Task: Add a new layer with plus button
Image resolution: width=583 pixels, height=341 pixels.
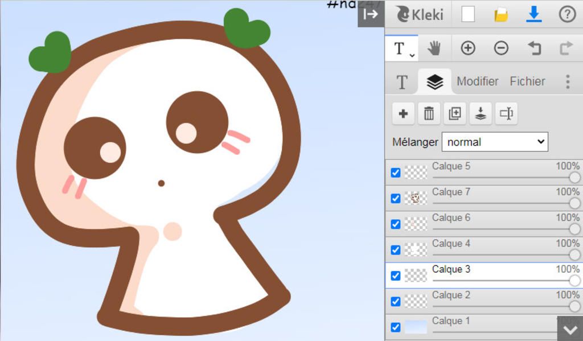Action: [404, 113]
